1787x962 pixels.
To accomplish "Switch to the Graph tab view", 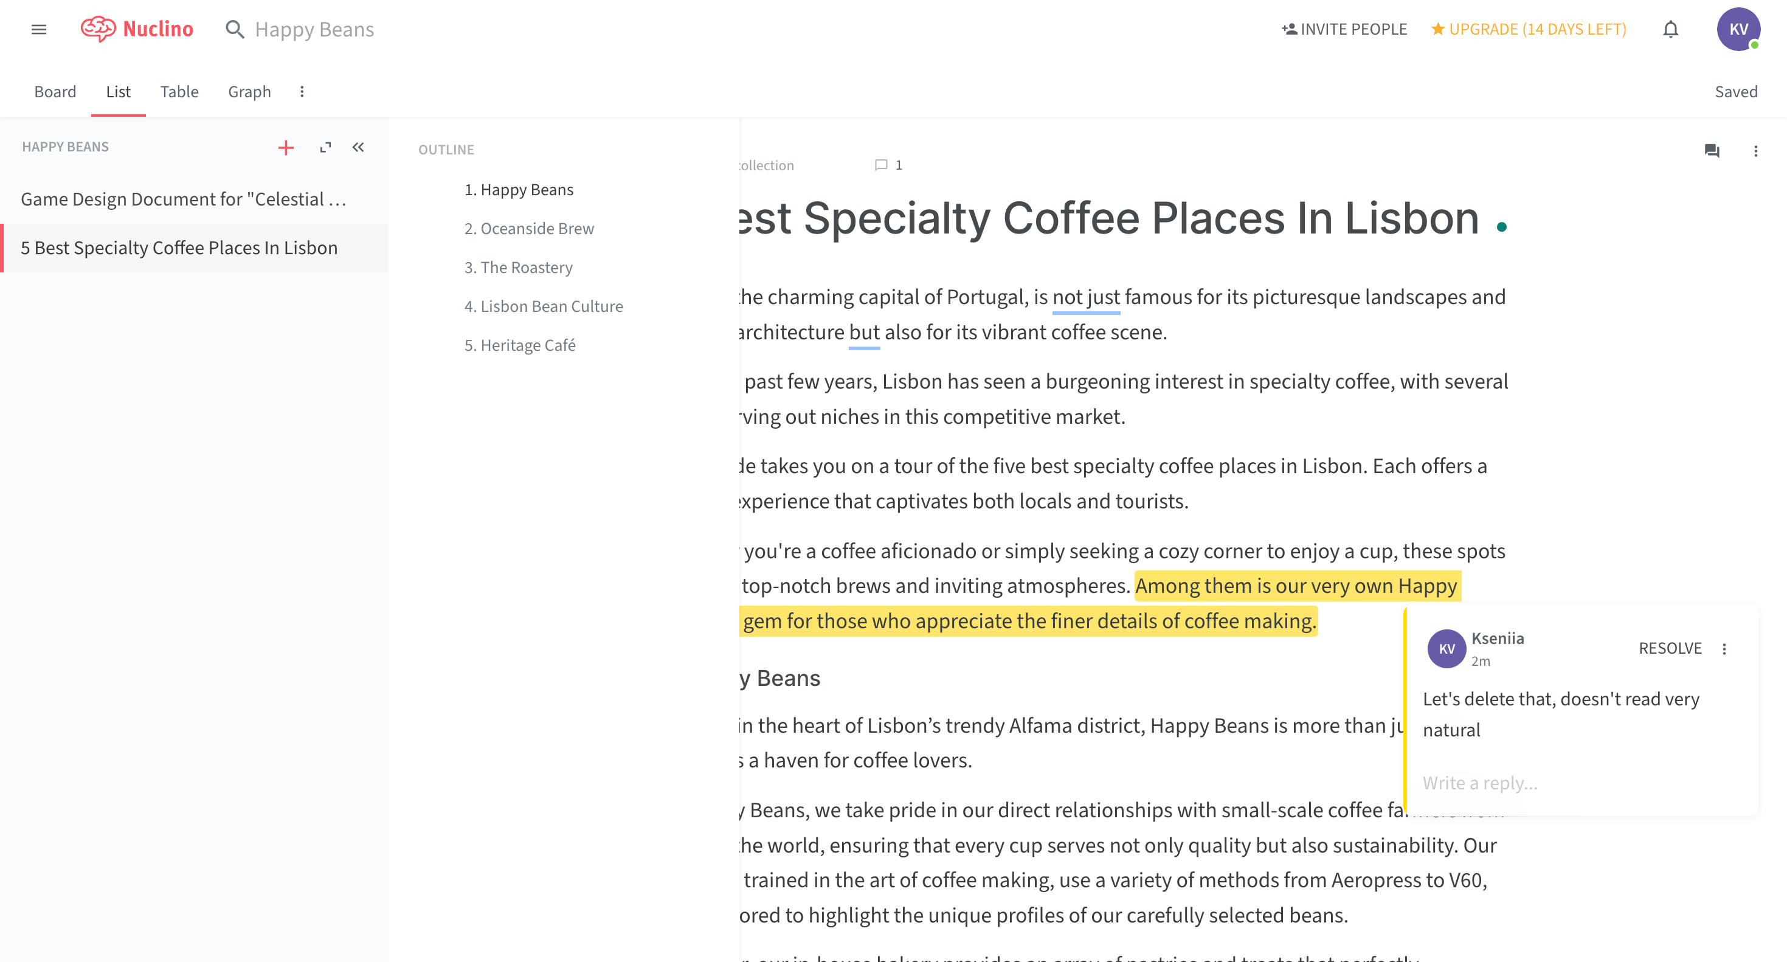I will [250, 91].
